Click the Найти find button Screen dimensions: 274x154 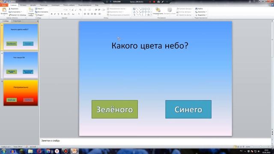[x=199, y=9]
